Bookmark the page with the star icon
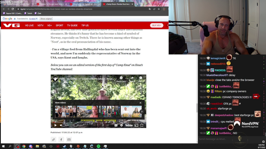This screenshot has width=266, height=149. pos(159,9)
